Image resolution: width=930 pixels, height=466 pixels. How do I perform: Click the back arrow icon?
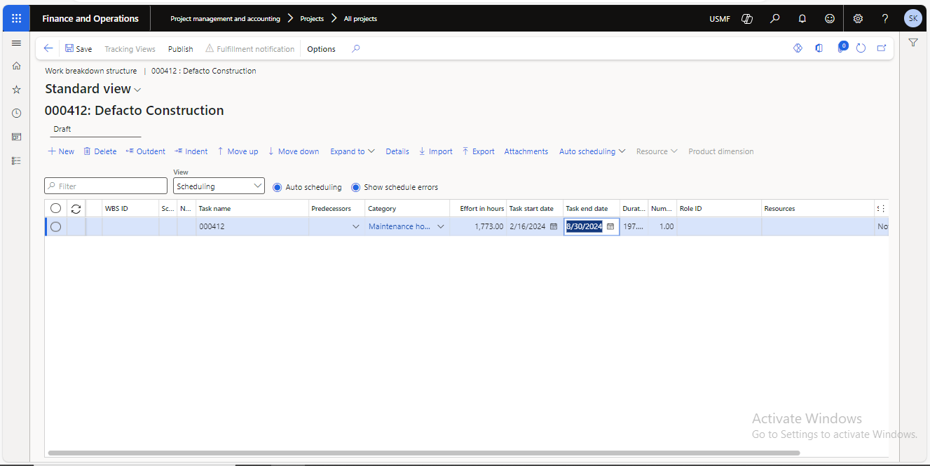48,48
